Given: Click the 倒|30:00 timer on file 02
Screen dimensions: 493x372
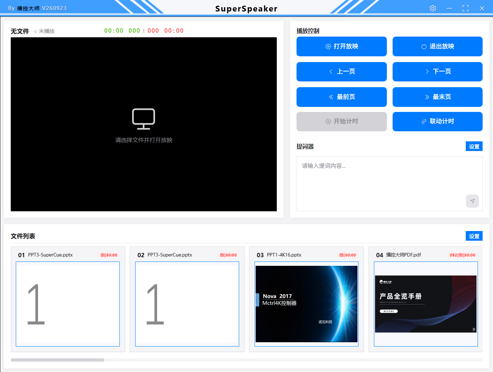Looking at the screenshot, I should (x=228, y=255).
